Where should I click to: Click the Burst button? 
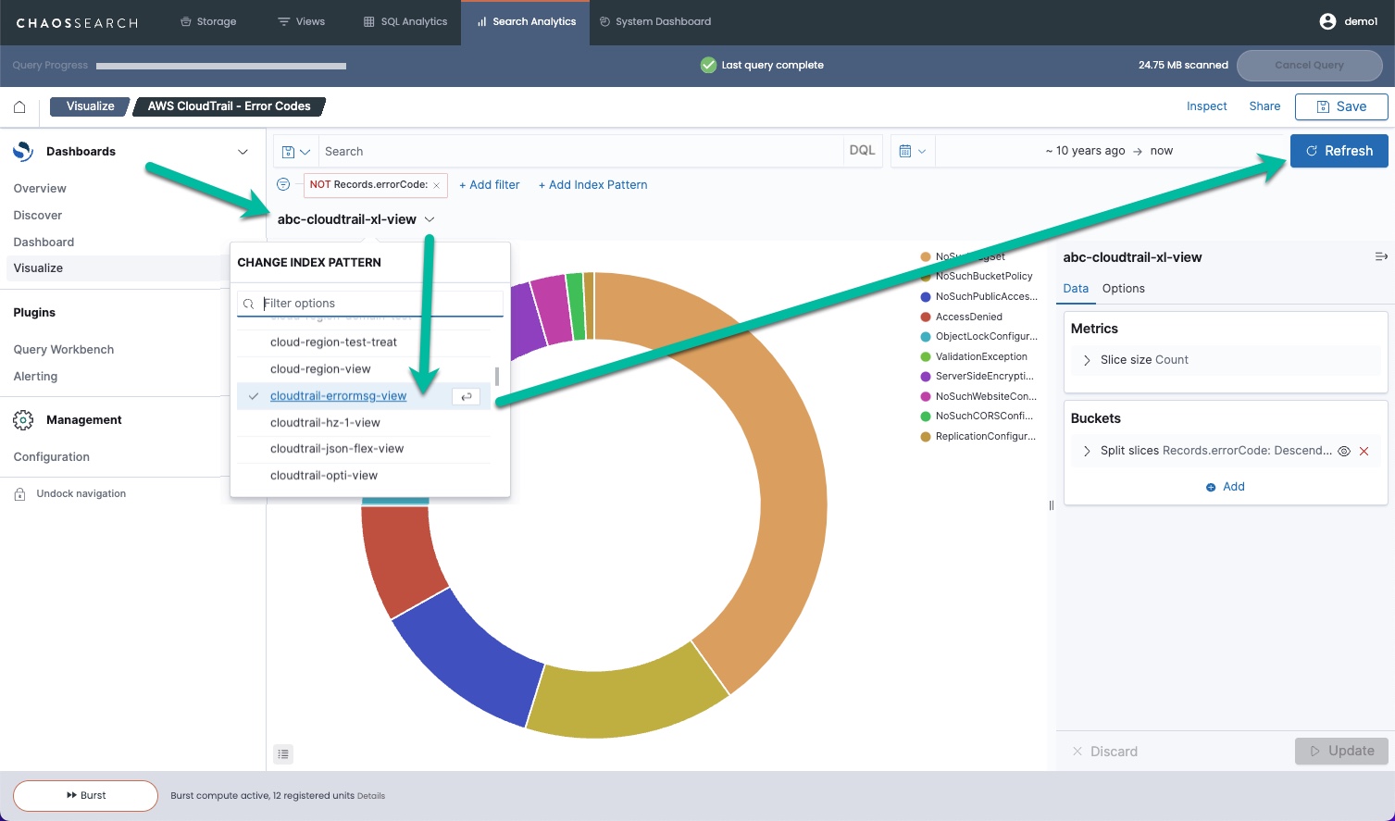click(85, 795)
